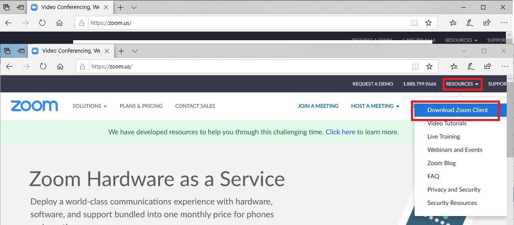The width and height of the screenshot is (514, 225).
Task: Set tabs aside icon in front window
Action: point(21,51)
